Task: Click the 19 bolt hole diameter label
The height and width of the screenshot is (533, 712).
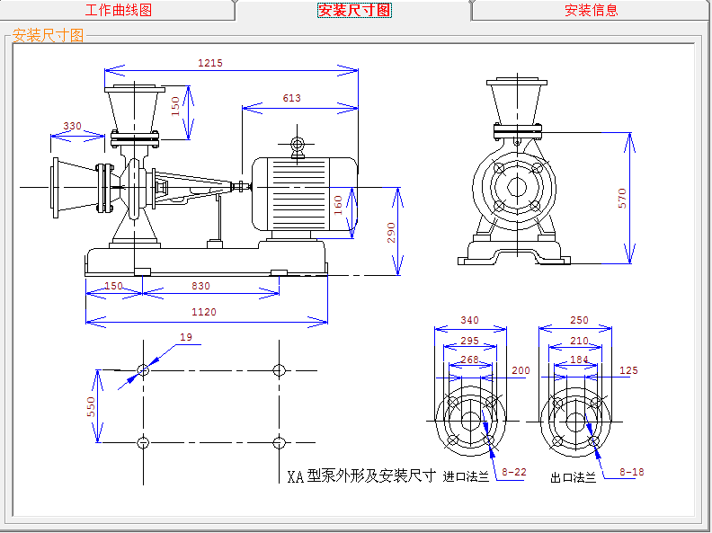Action: point(186,337)
